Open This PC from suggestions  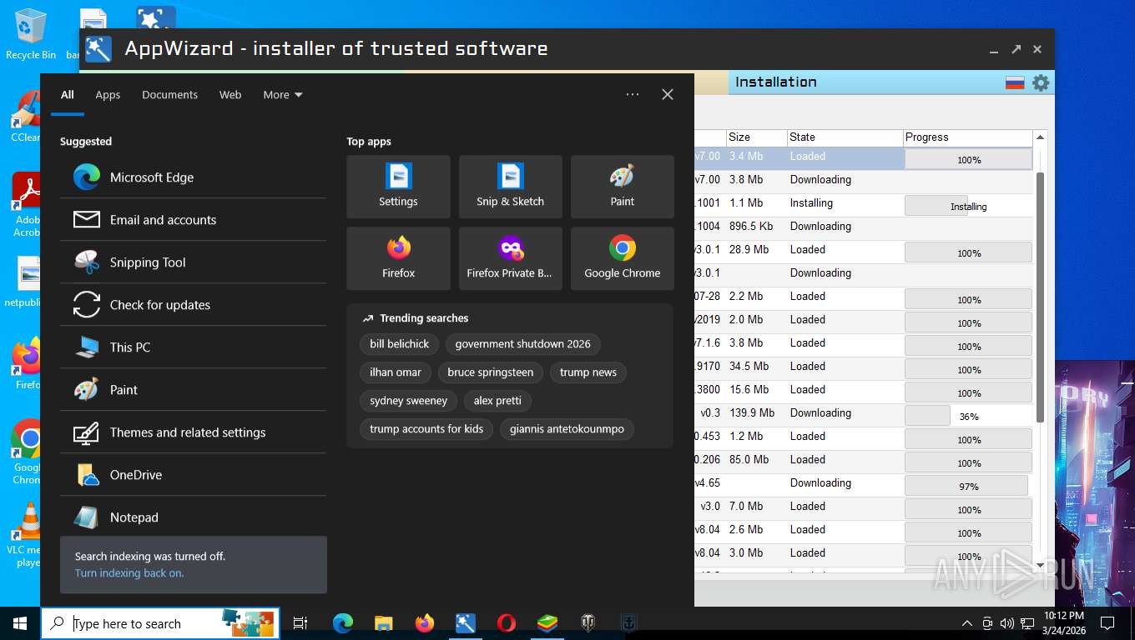(193, 347)
